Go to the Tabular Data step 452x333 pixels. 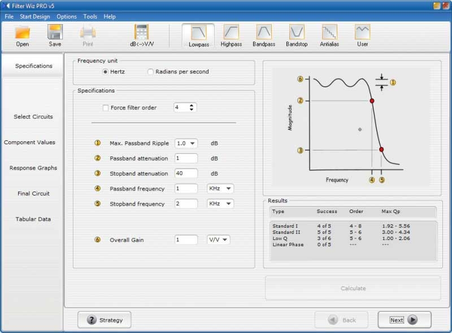(33, 219)
